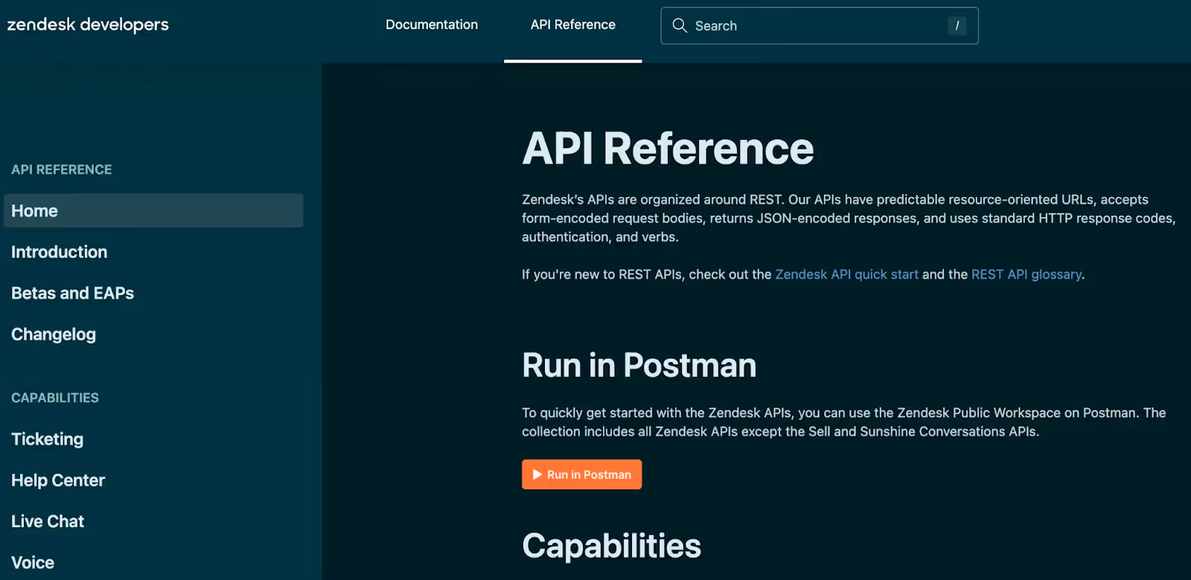Click the paragraph starting "Zendesk's APIs are organized"
The image size is (1191, 580).
[x=849, y=218]
